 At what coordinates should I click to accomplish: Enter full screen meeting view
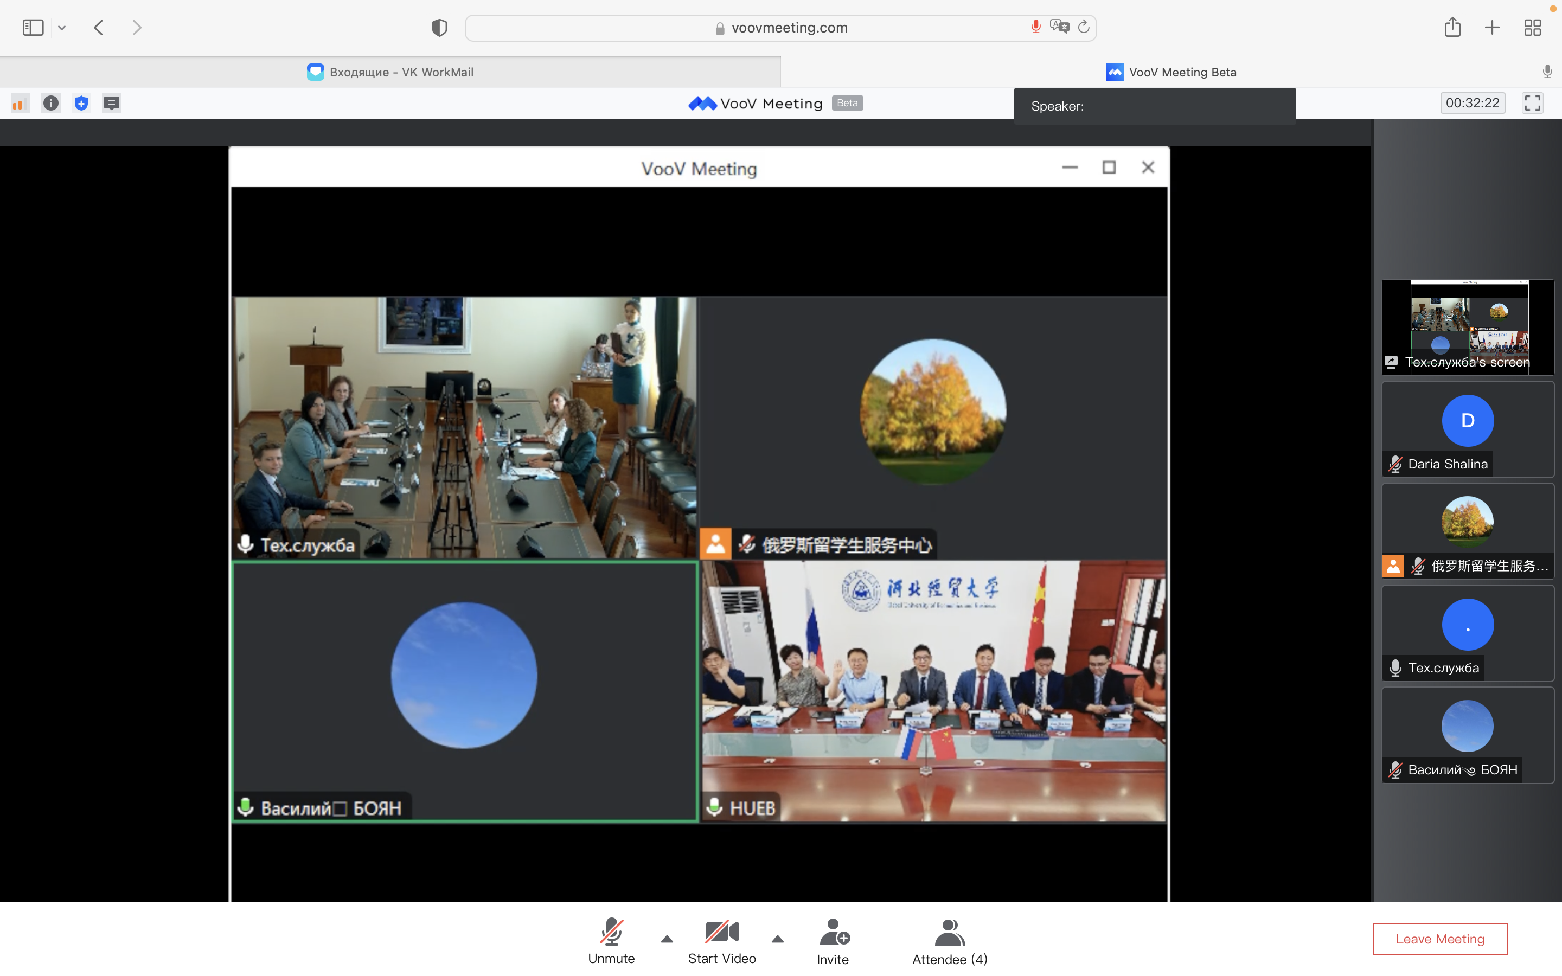[1532, 103]
